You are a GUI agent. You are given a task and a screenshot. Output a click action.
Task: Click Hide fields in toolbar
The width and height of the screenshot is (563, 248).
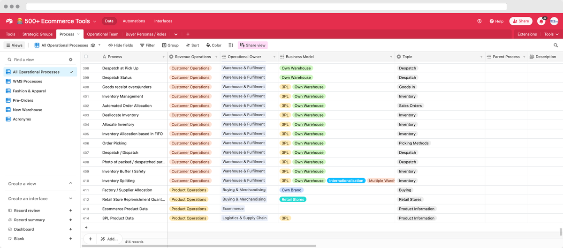click(x=121, y=45)
